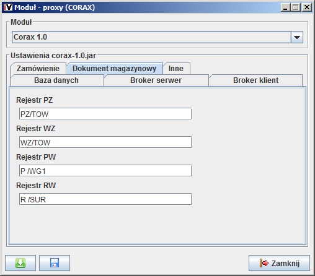This screenshot has width=315, height=276.
Task: Click the Rejestr WZ label
Action: pyautogui.click(x=36, y=129)
